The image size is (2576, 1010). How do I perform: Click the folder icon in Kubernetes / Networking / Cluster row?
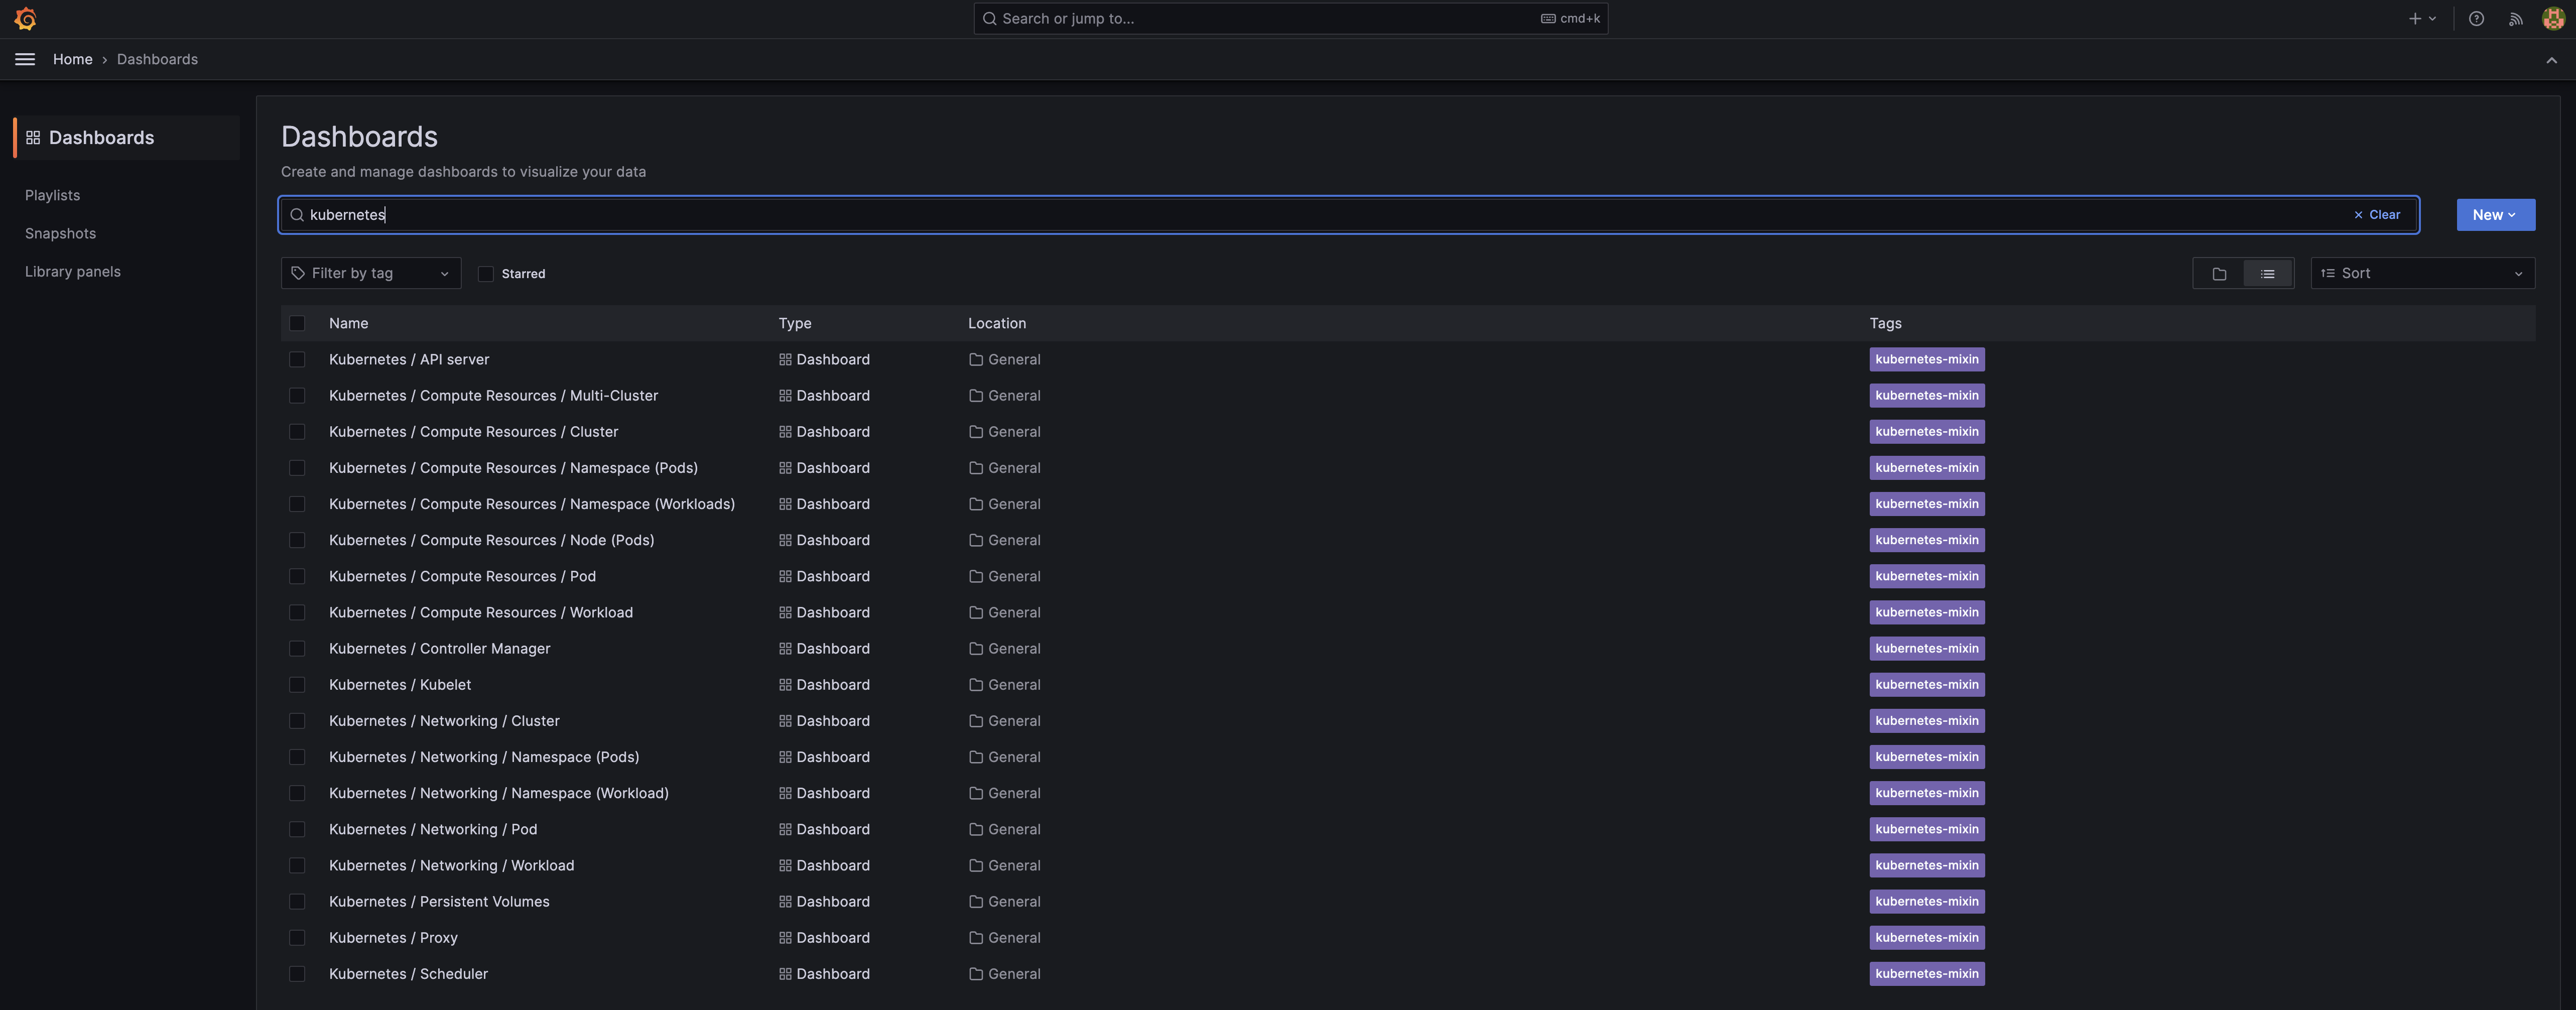[x=976, y=721]
